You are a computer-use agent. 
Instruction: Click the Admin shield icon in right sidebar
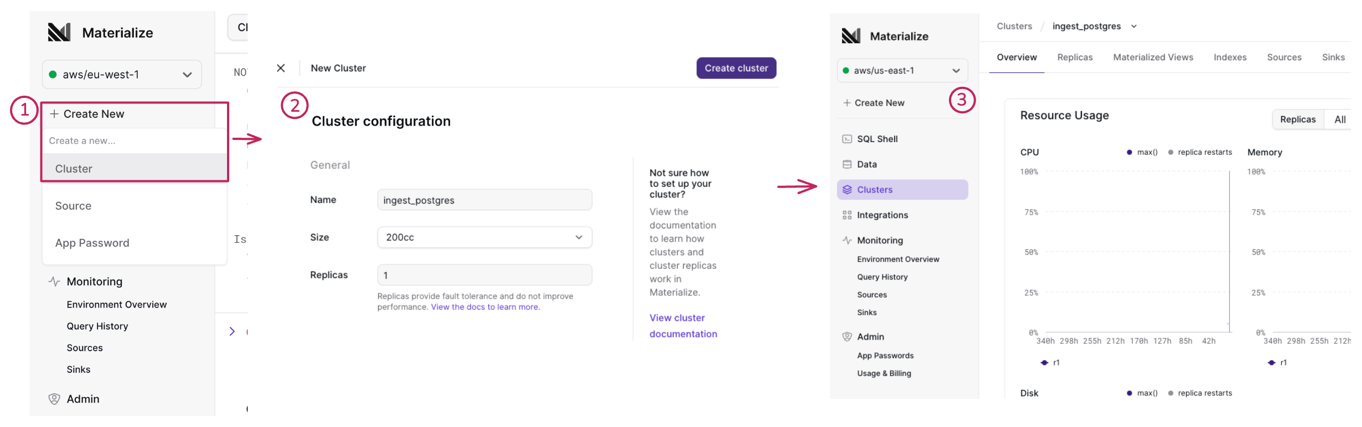[847, 337]
